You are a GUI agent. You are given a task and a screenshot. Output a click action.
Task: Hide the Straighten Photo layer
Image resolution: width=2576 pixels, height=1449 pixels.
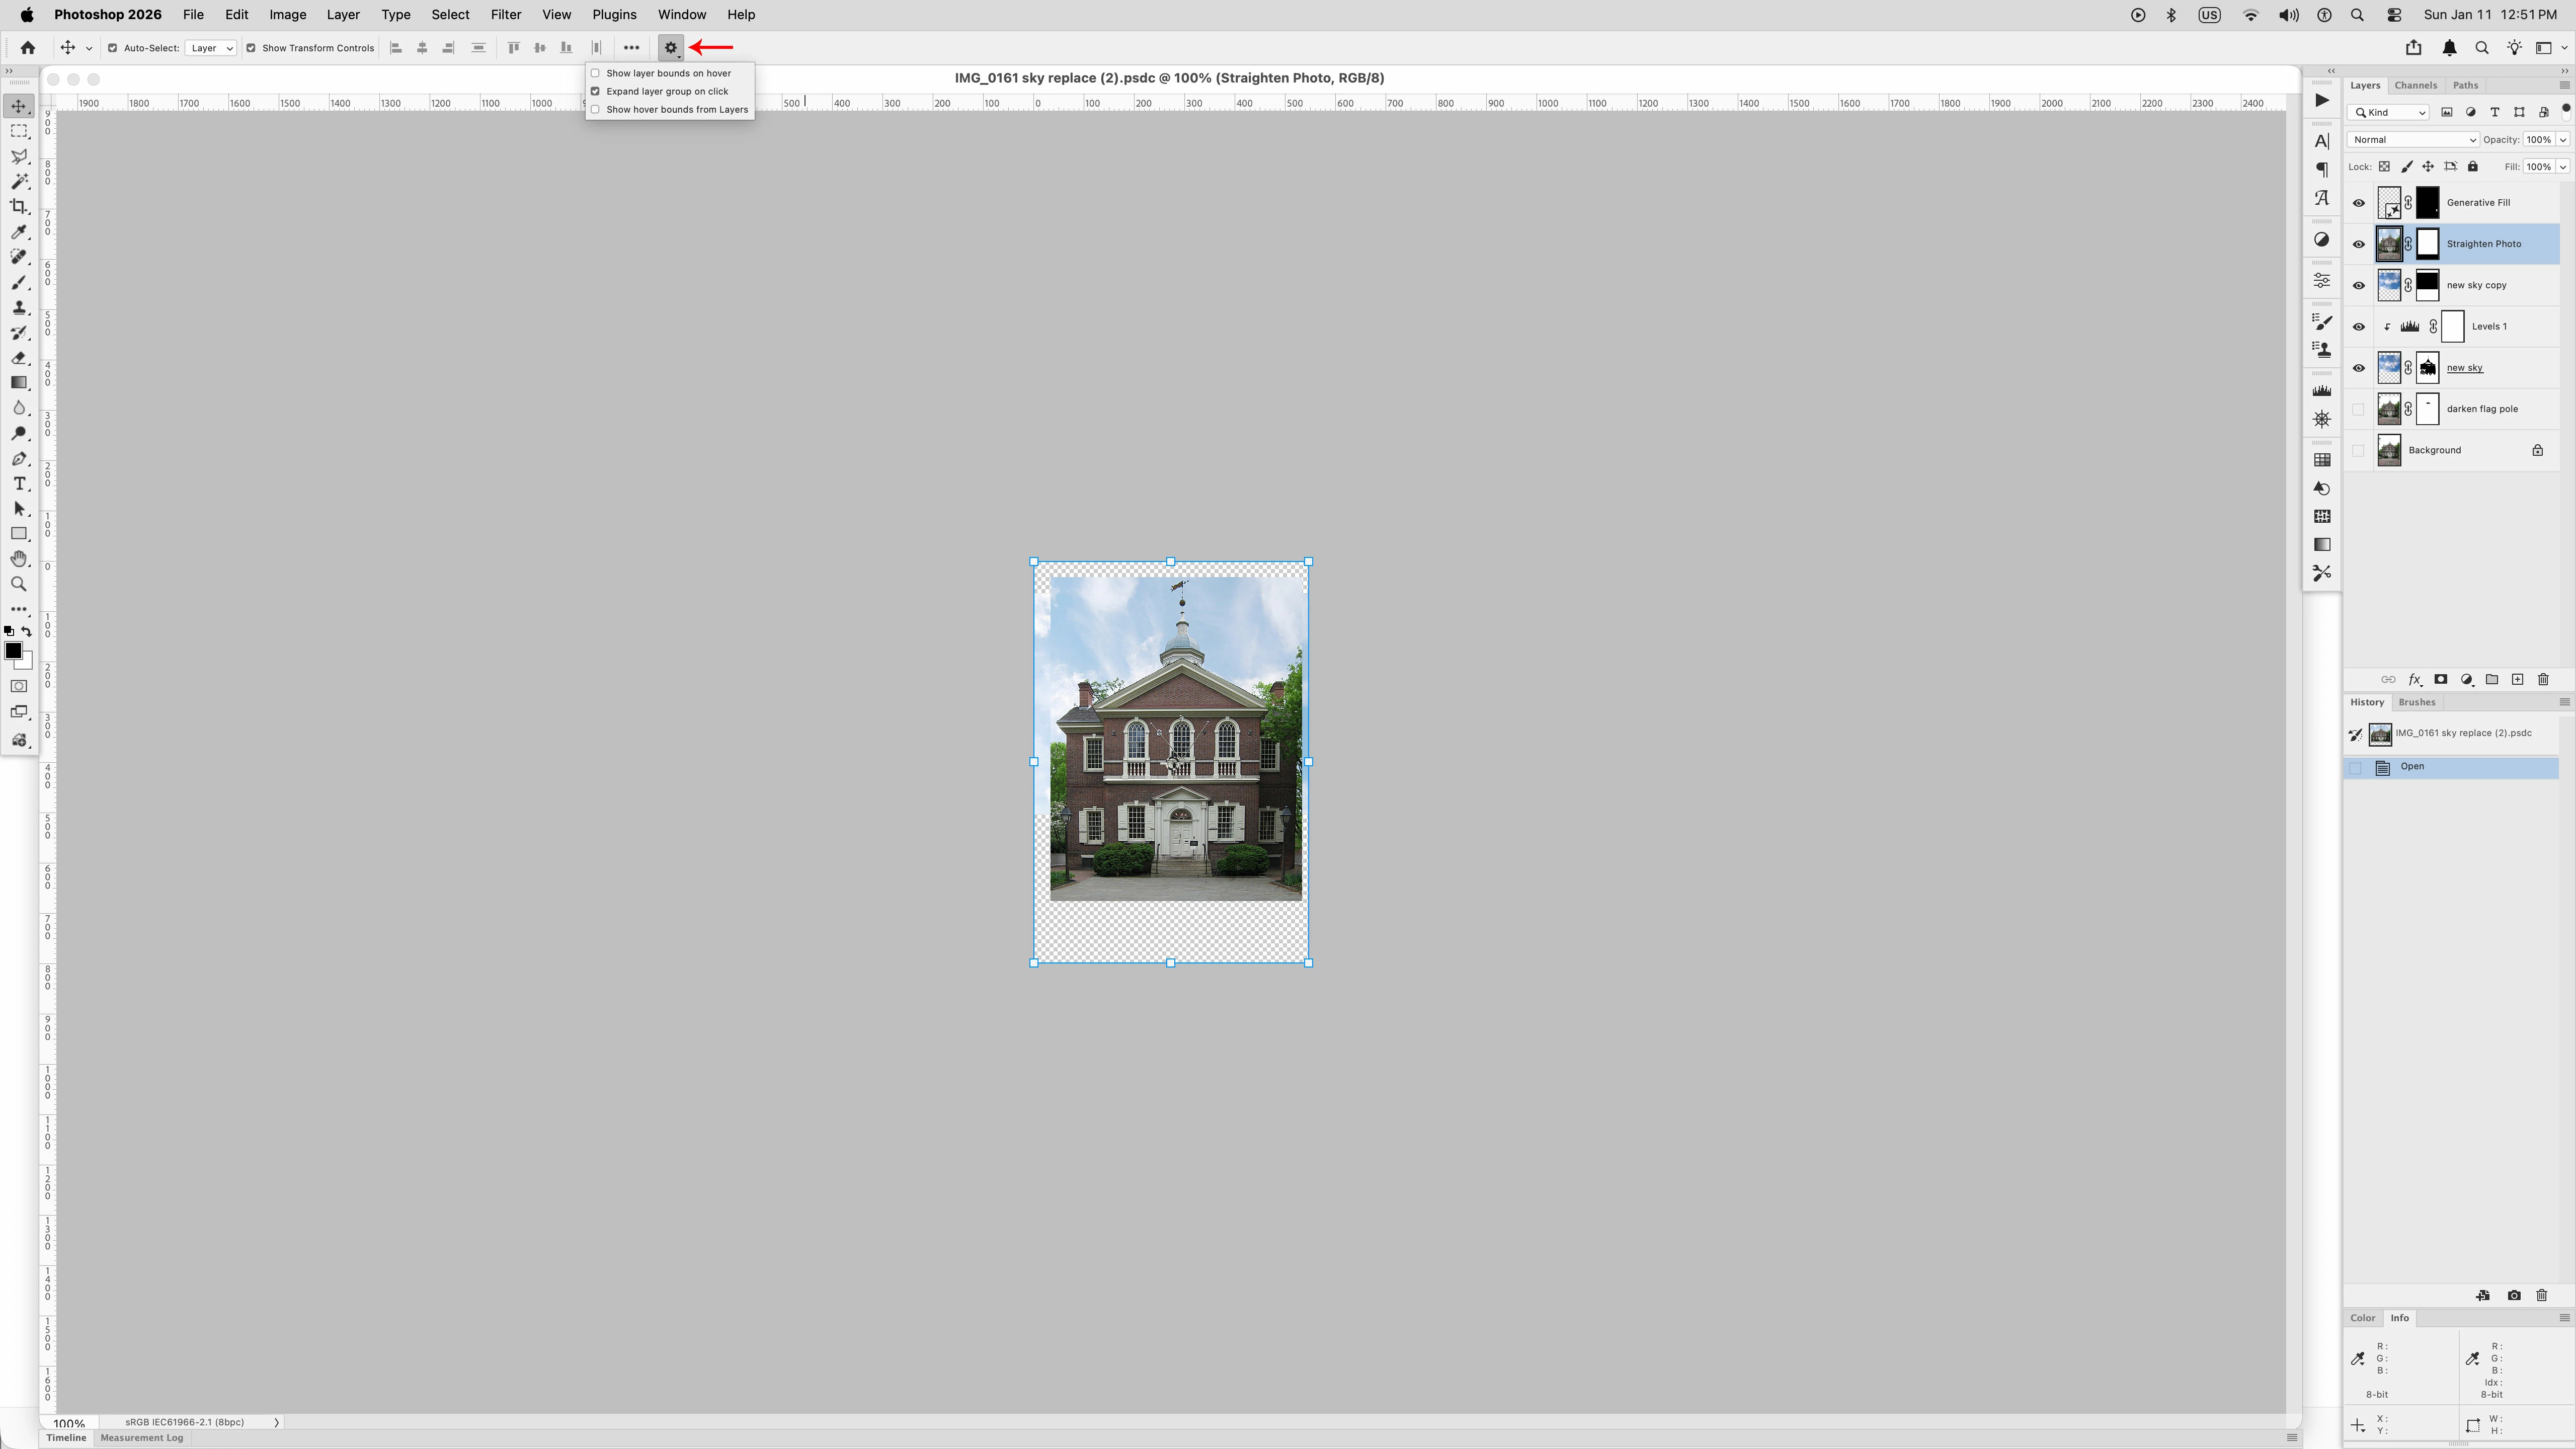[2359, 244]
